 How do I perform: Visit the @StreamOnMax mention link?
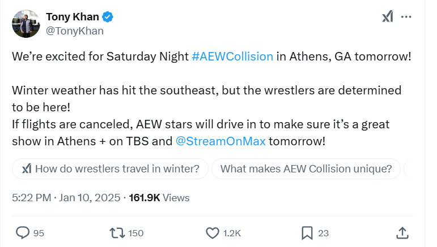[220, 140]
